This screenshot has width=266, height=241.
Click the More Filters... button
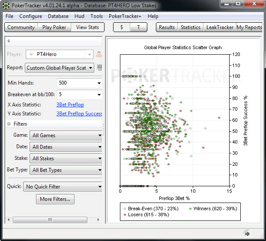(x=55, y=199)
